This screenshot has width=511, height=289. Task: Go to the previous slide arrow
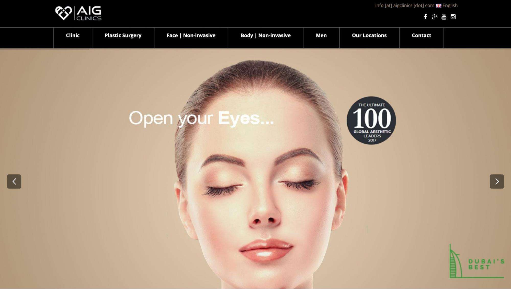(14, 182)
